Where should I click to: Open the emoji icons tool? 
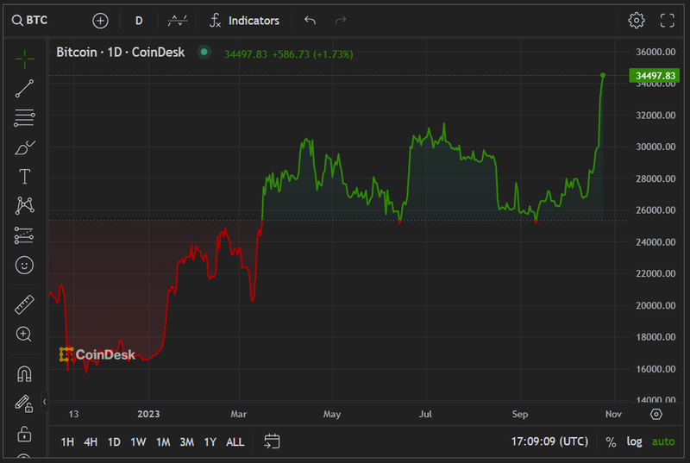pyautogui.click(x=24, y=265)
